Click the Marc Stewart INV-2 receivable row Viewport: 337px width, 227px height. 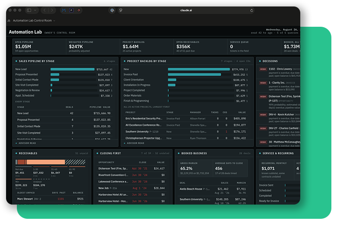[x=50, y=199]
